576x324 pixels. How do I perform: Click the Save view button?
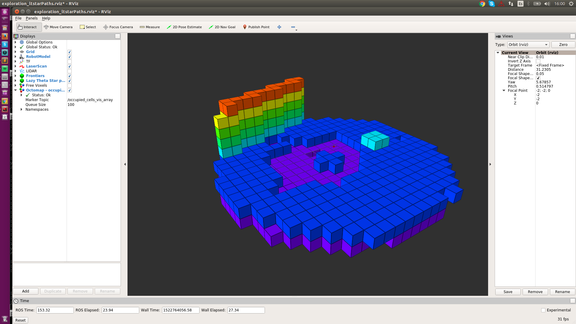click(x=508, y=292)
